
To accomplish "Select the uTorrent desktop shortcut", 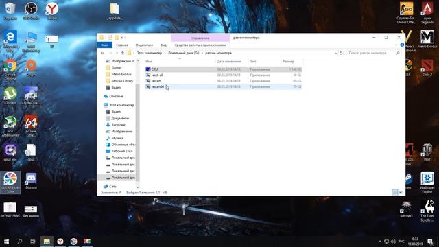I will coord(10,96).
